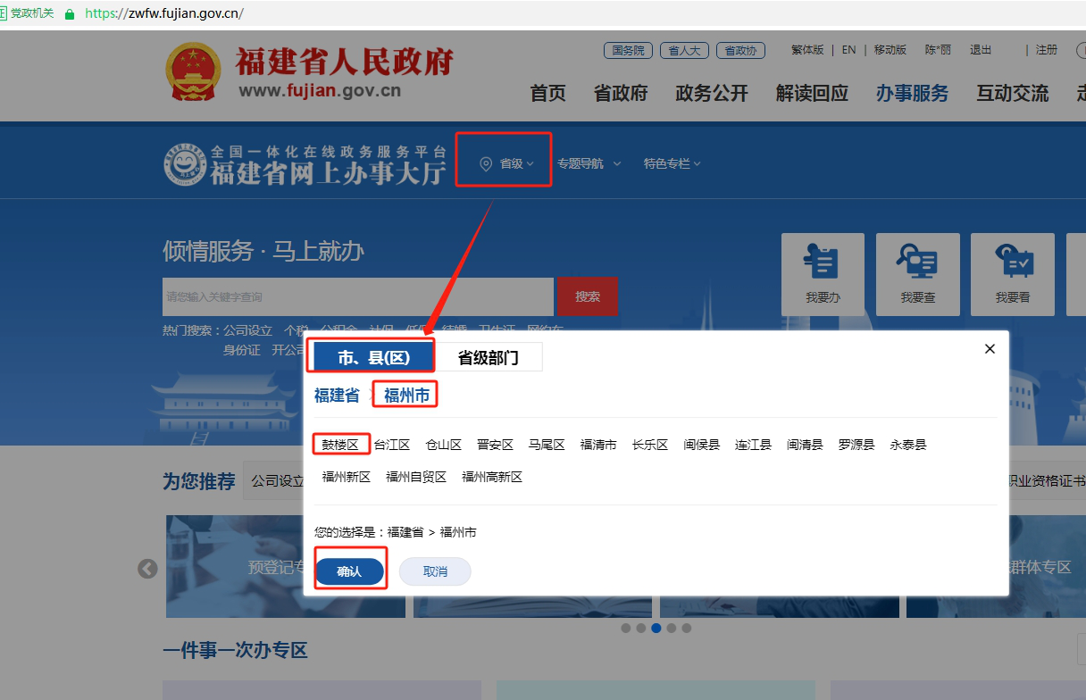Click the Fujian government national emblem logo

pos(192,71)
